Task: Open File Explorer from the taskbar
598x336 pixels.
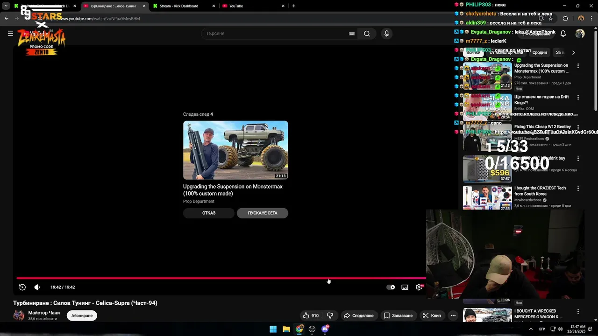Action: point(286,329)
